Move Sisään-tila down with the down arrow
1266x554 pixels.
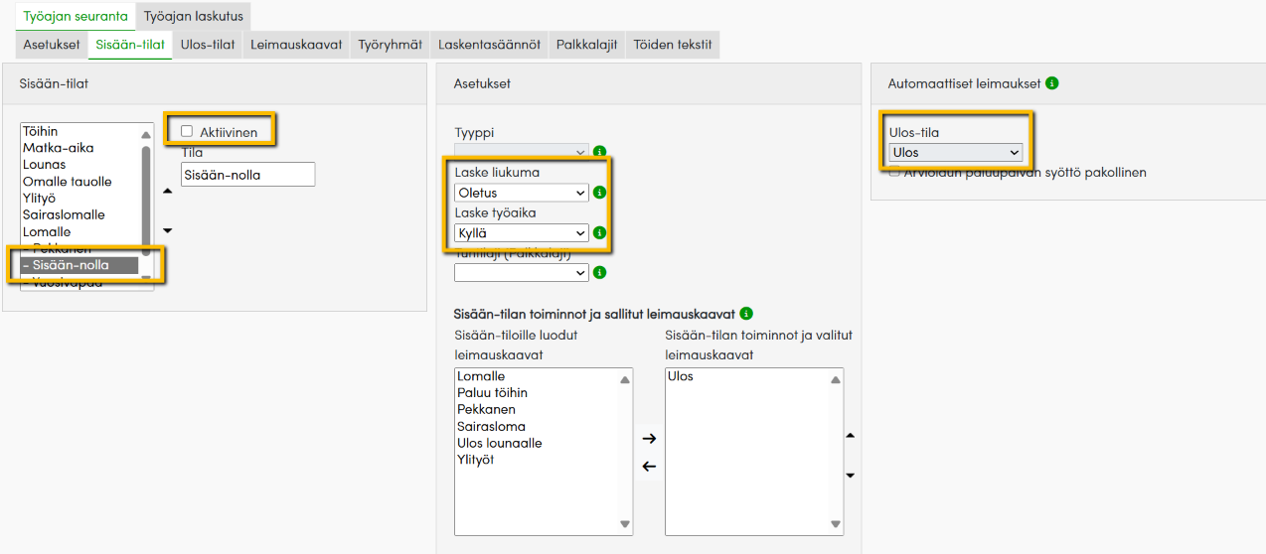(x=167, y=230)
